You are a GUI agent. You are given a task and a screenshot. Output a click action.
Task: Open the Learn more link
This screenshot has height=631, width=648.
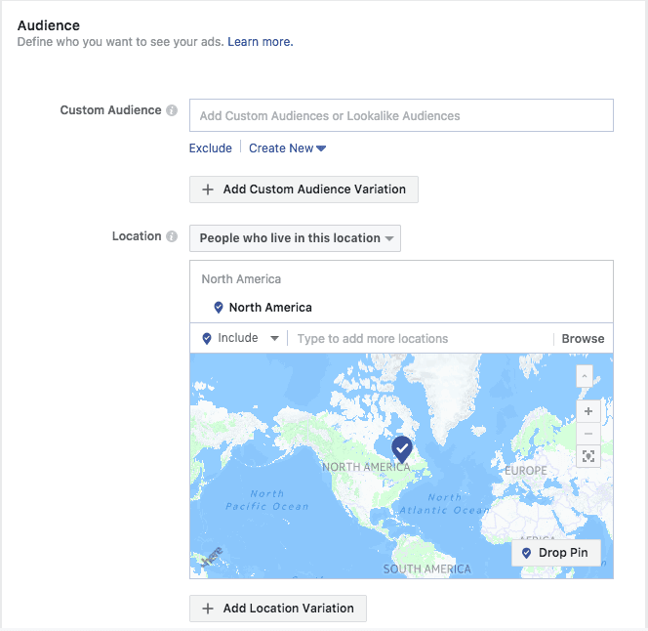pos(261,42)
